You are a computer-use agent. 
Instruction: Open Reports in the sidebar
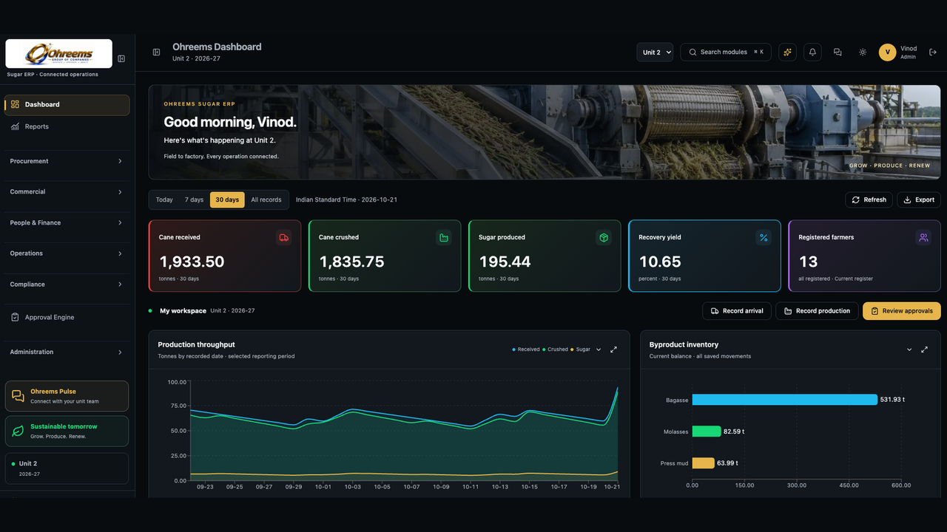[67, 127]
